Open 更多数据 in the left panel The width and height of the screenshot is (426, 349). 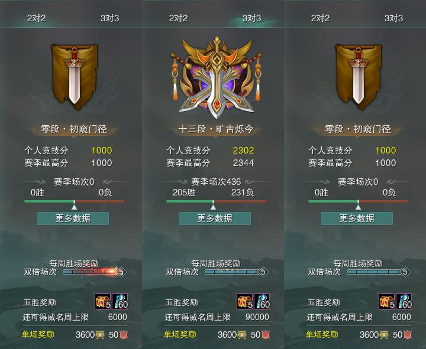click(x=73, y=218)
